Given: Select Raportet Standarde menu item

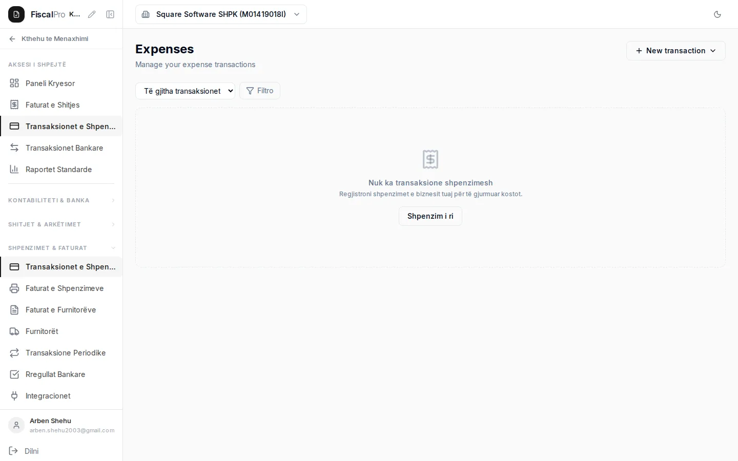Looking at the screenshot, I should [61, 170].
